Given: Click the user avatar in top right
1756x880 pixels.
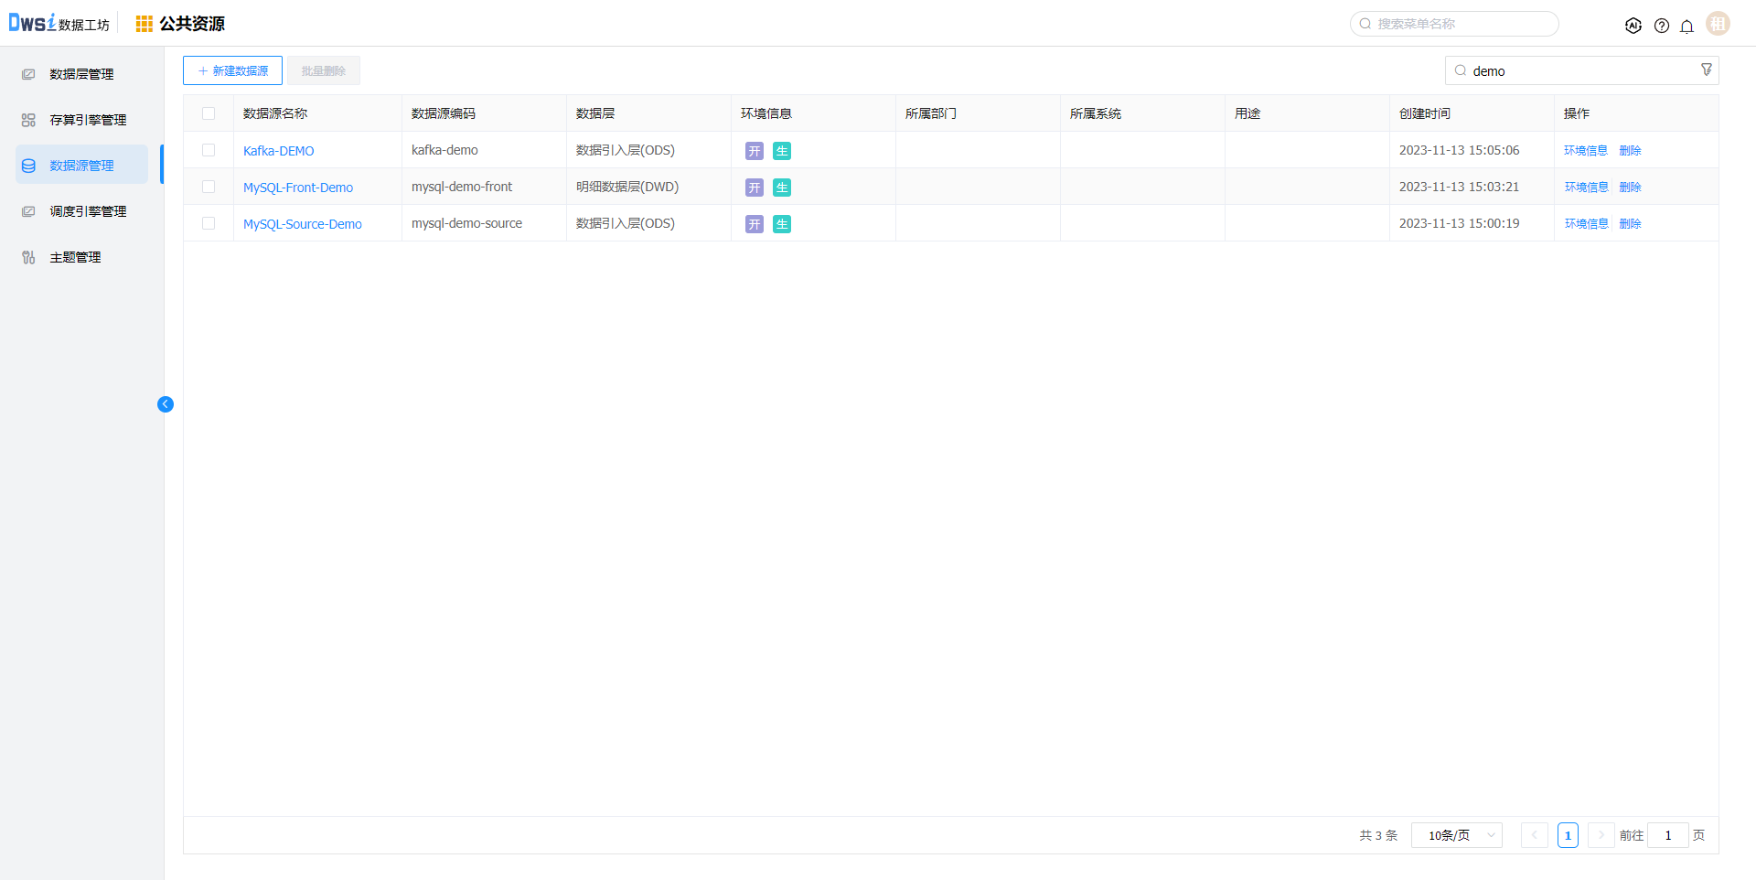Looking at the screenshot, I should tap(1718, 24).
